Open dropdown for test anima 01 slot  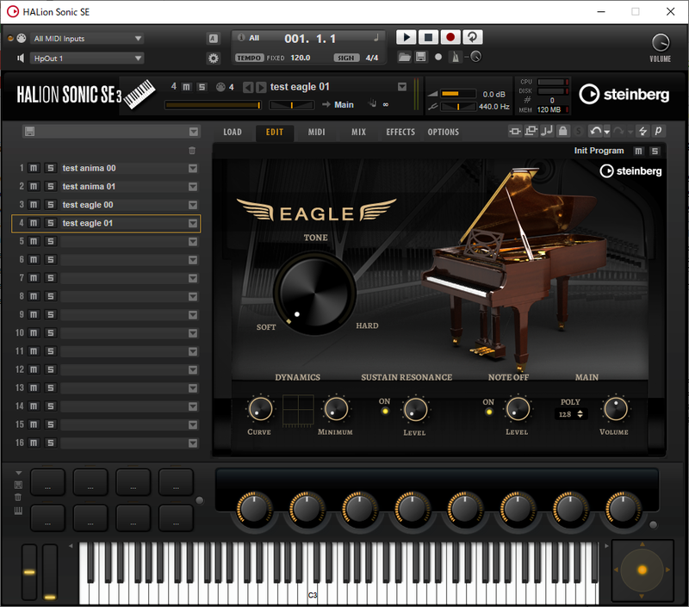(x=193, y=187)
